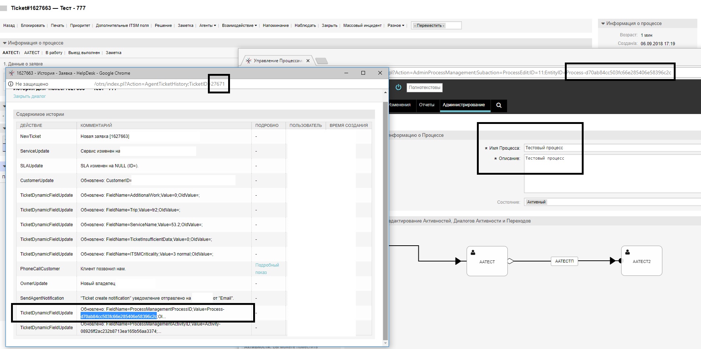Click the Полнотекстовы search button
Viewport: 701px width, 349px height.
point(424,88)
